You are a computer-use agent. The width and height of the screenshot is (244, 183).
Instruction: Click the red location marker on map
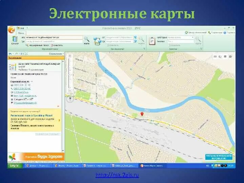click(142, 114)
